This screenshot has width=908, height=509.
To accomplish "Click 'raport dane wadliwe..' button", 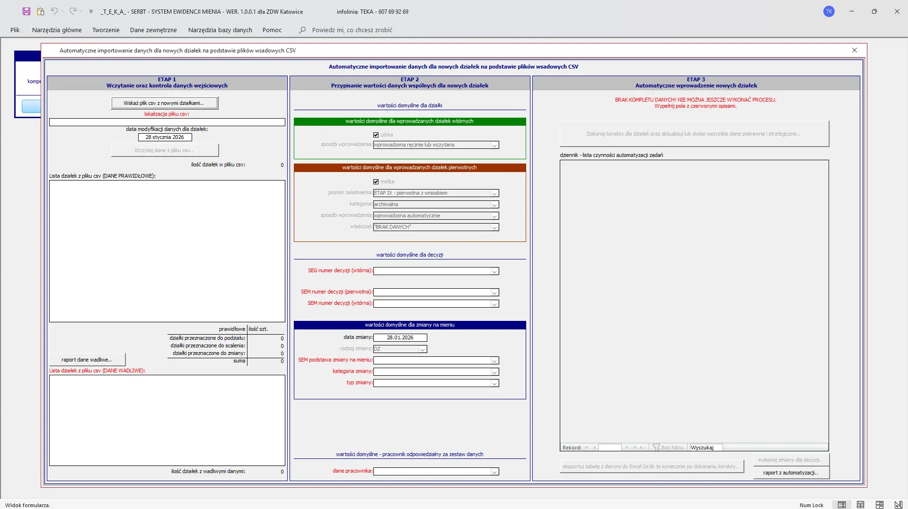I will (x=87, y=360).
